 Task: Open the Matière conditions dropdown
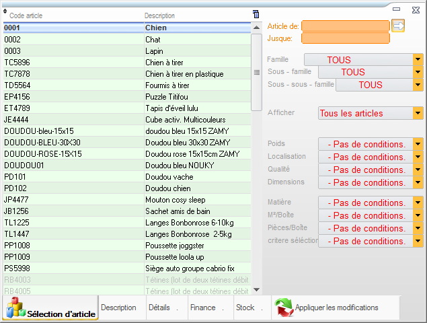[x=418, y=203]
